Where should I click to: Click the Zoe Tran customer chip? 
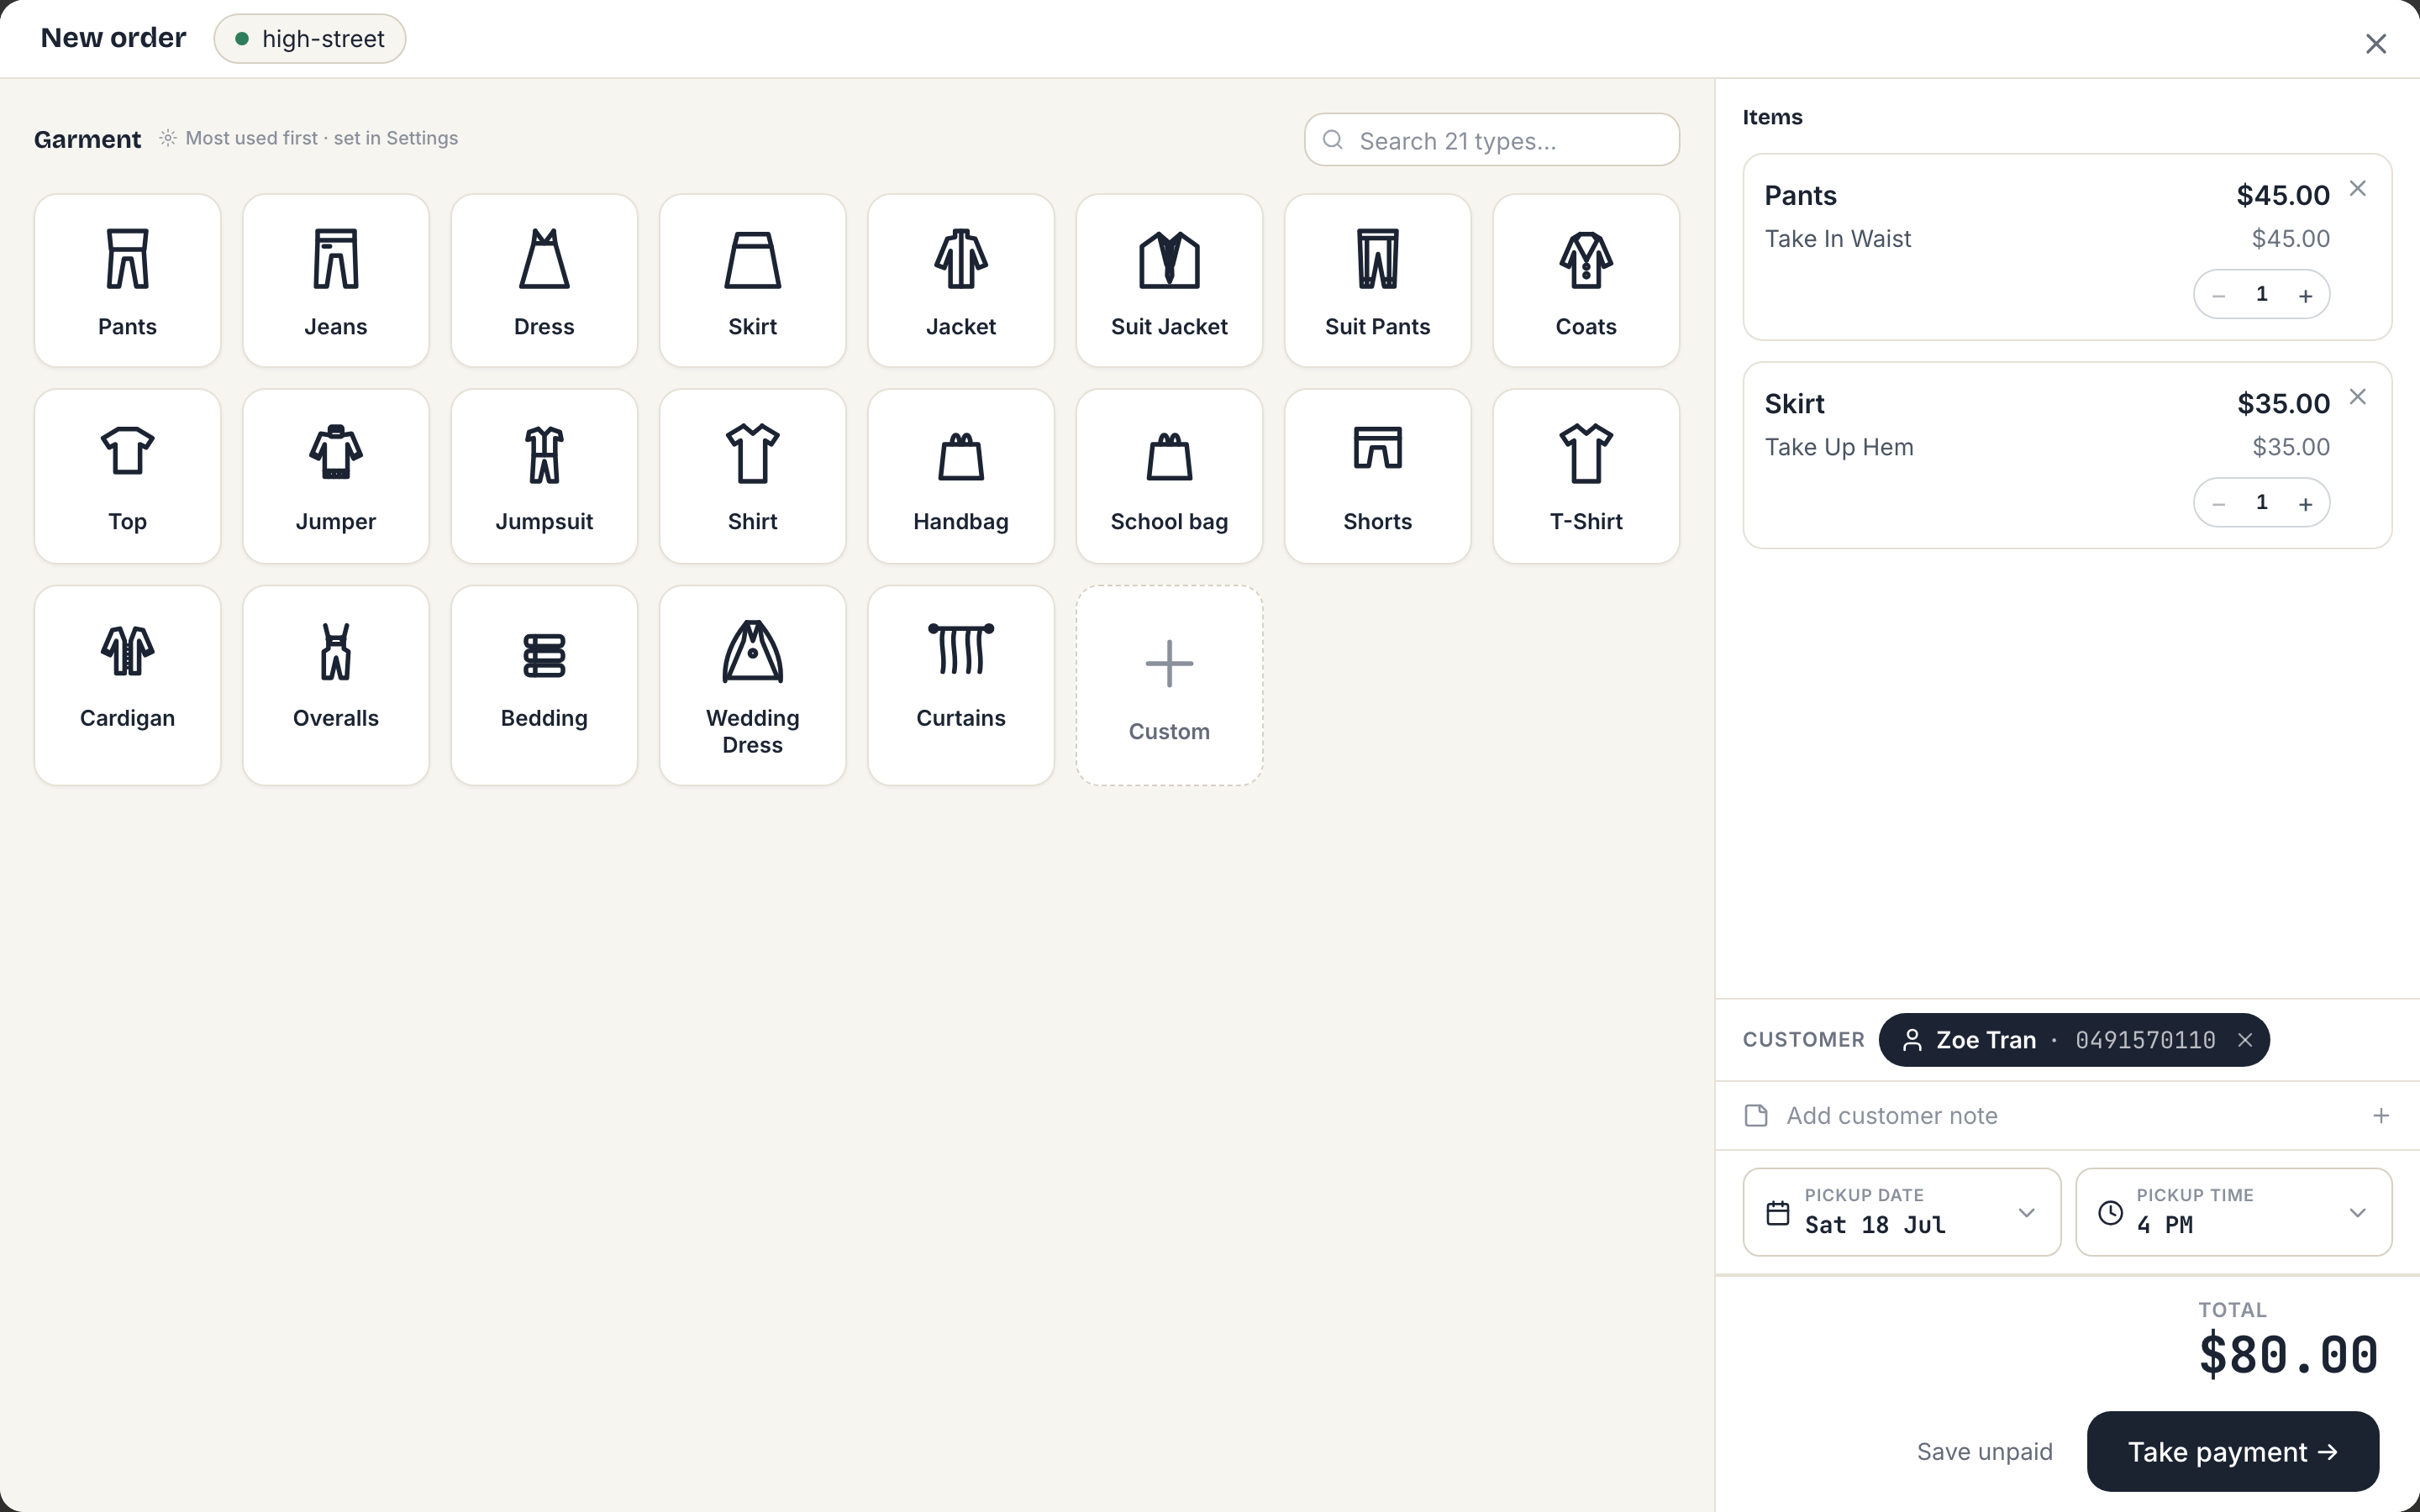pos(2073,1040)
